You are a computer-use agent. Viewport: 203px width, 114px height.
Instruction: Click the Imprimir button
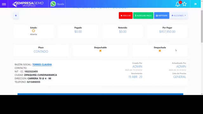pos(161,16)
